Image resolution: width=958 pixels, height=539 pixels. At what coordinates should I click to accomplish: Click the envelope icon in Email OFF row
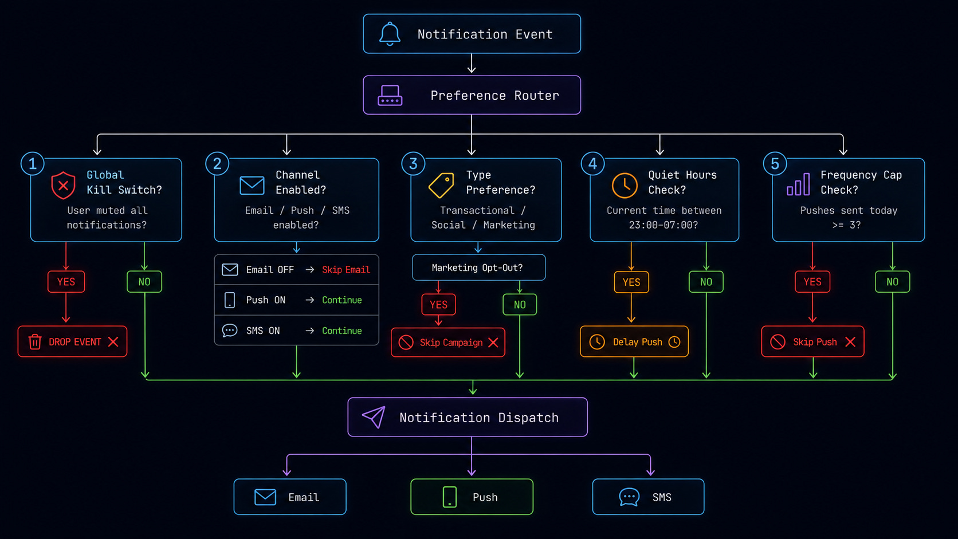pyautogui.click(x=230, y=270)
